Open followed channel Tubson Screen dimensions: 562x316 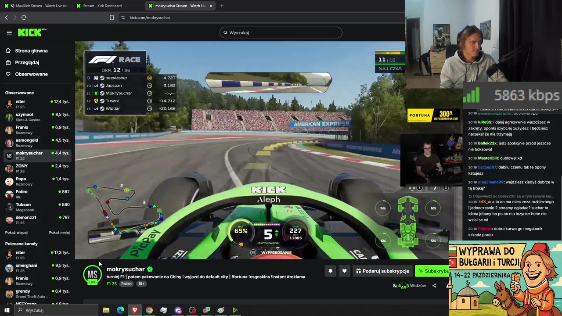[x=37, y=207]
